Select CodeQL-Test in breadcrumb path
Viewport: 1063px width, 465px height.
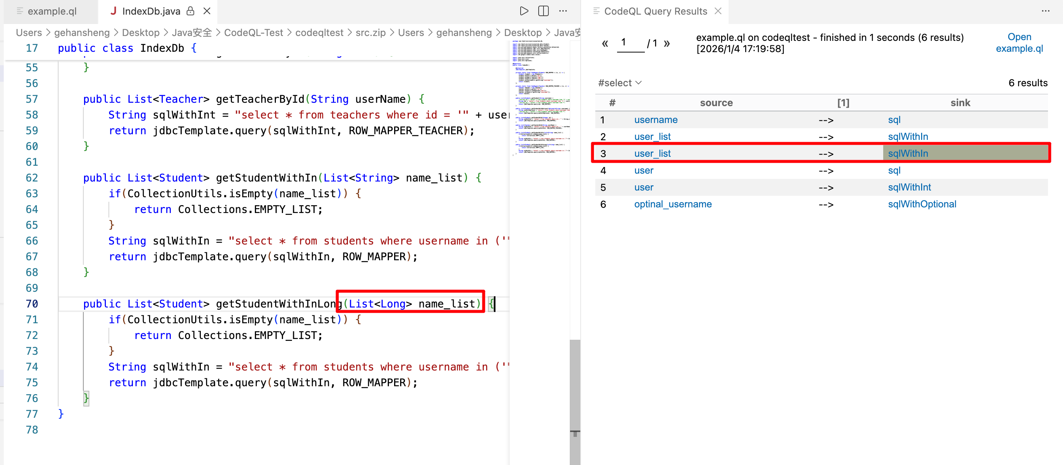click(253, 33)
